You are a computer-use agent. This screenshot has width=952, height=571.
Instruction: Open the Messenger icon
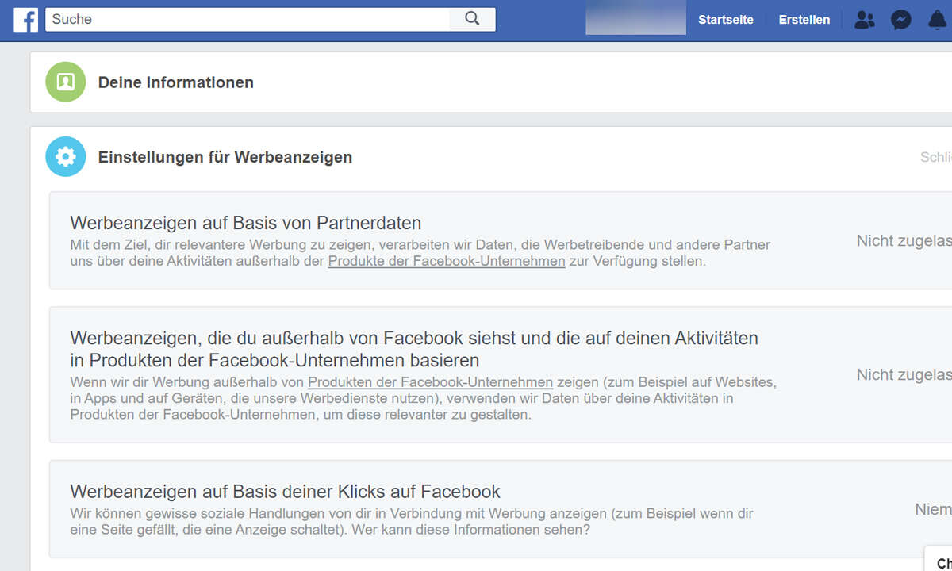tap(901, 20)
